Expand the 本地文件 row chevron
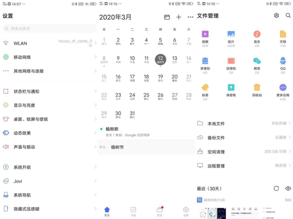 tap(290, 123)
